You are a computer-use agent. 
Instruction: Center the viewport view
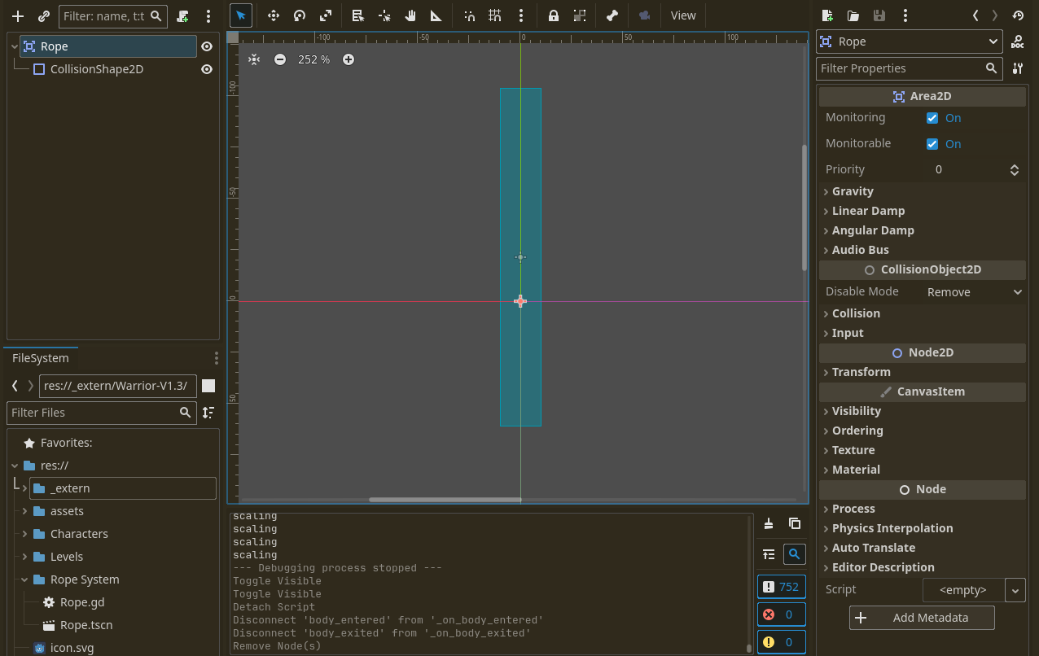click(x=254, y=59)
